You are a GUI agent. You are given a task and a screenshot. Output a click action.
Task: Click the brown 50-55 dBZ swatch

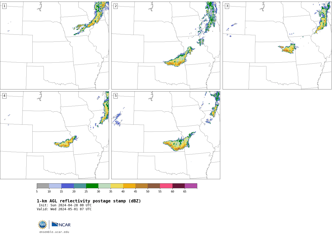[x=154, y=186]
